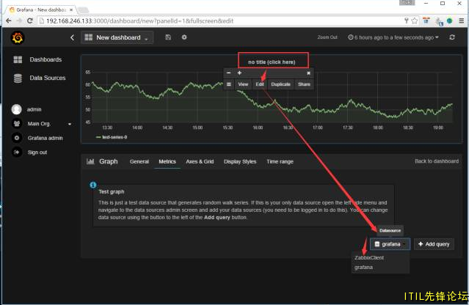This screenshot has height=305, width=469.
Task: Select Edit in the panel menu
Action: tap(260, 84)
